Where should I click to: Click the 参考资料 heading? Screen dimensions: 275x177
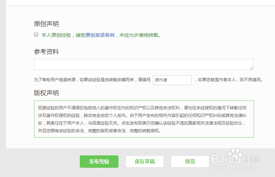point(46,51)
